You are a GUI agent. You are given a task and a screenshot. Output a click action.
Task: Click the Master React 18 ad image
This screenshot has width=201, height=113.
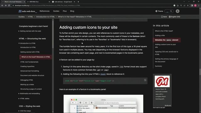tap(162, 81)
